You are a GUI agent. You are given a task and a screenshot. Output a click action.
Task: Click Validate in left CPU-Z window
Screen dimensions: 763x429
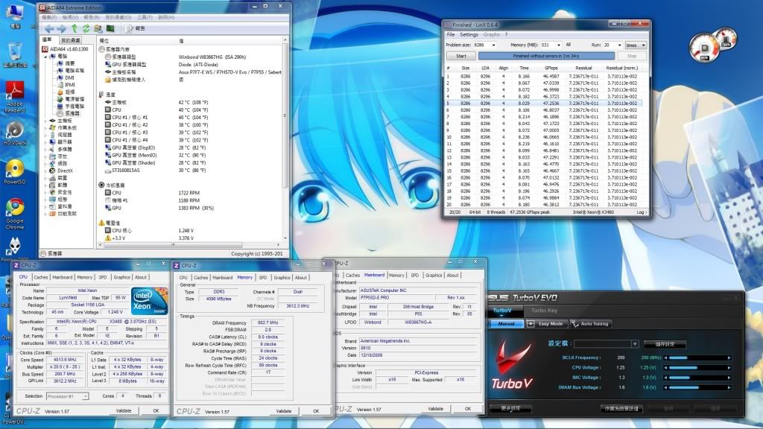tap(124, 411)
